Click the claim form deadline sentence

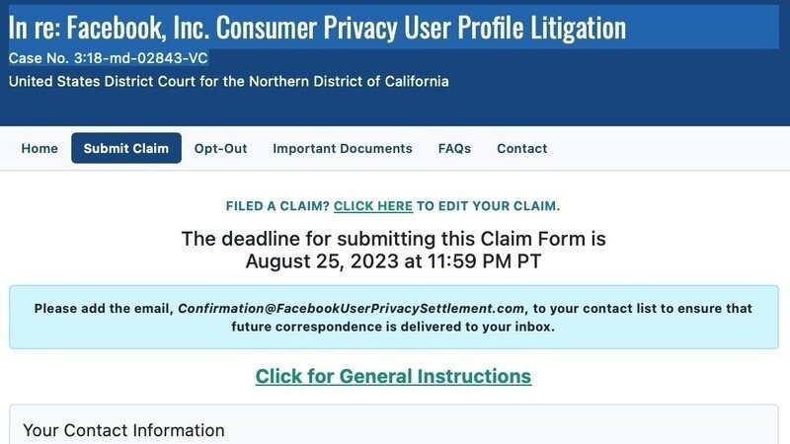click(393, 239)
